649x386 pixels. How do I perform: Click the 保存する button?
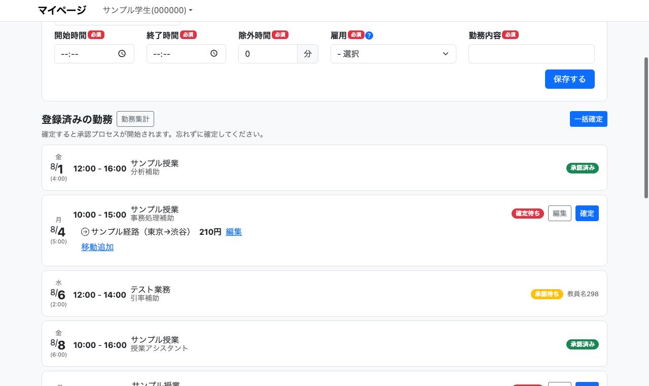click(x=570, y=79)
